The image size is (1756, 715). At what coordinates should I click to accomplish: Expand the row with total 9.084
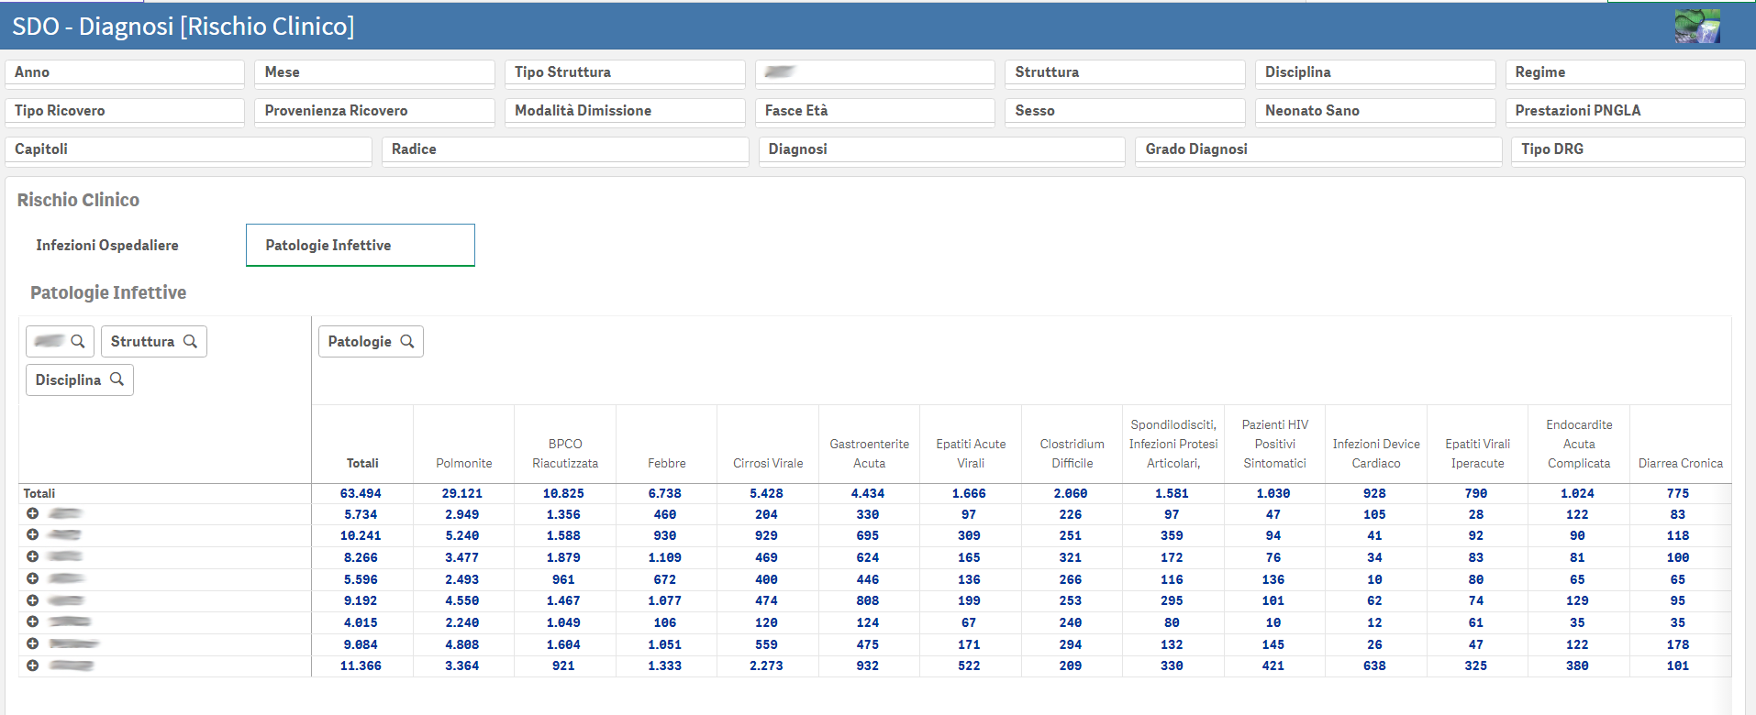coord(32,643)
